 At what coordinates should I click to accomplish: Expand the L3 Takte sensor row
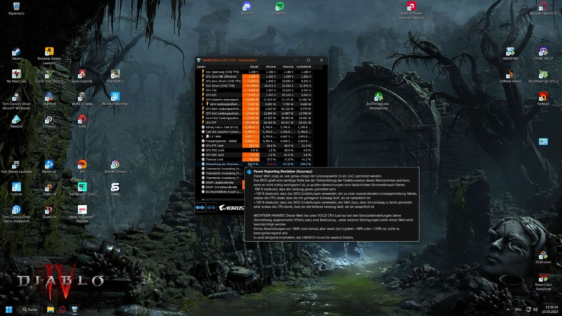click(203, 137)
